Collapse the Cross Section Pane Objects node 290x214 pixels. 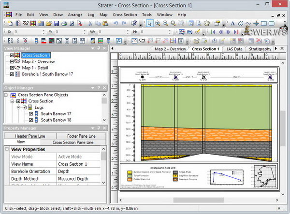7,95
